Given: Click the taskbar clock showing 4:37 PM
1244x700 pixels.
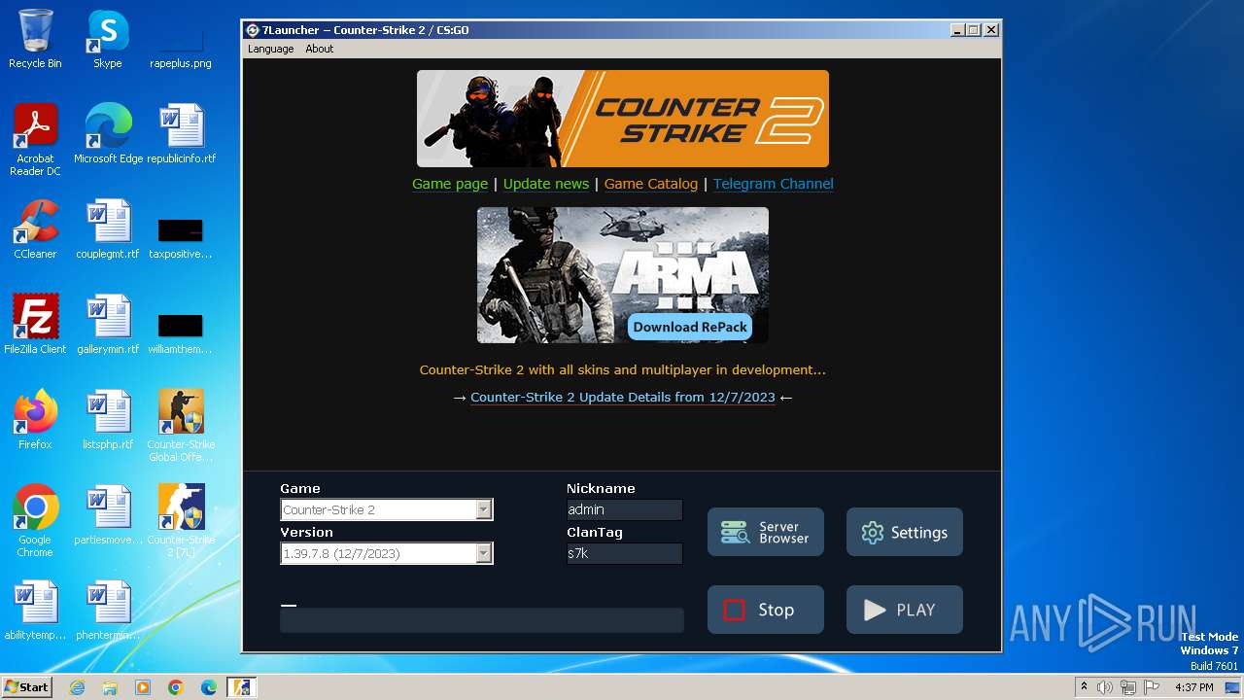Looking at the screenshot, I should [x=1193, y=687].
